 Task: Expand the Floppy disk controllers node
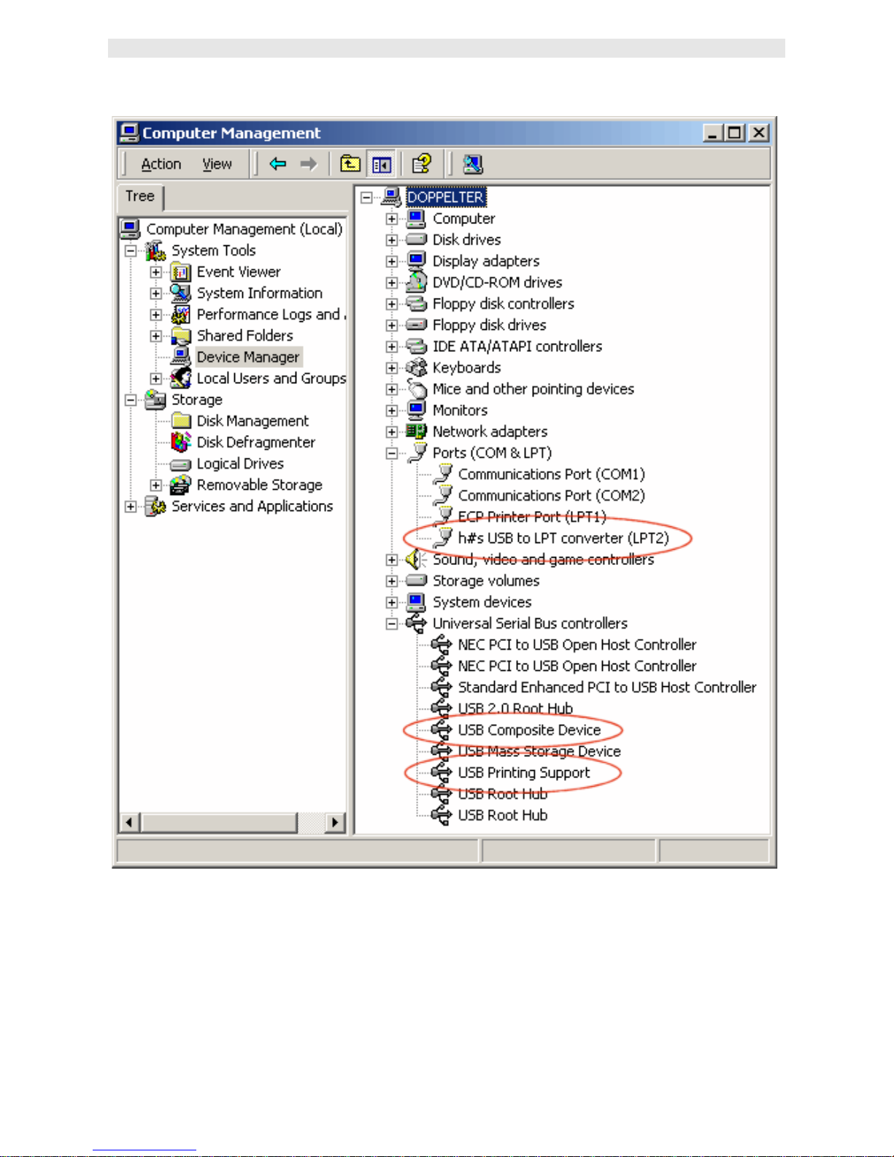[392, 304]
